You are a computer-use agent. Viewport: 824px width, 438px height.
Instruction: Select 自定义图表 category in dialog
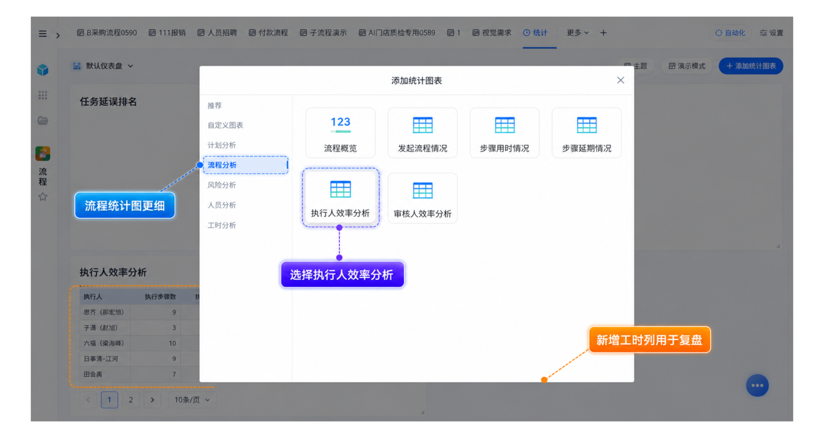click(225, 125)
